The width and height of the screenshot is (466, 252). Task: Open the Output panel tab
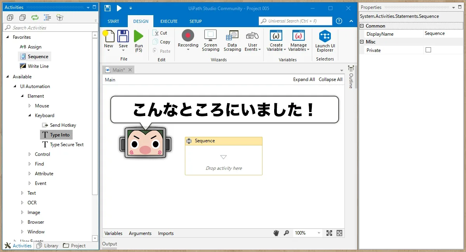pos(110,244)
